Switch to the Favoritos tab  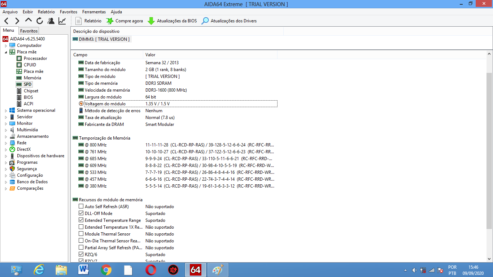click(29, 31)
